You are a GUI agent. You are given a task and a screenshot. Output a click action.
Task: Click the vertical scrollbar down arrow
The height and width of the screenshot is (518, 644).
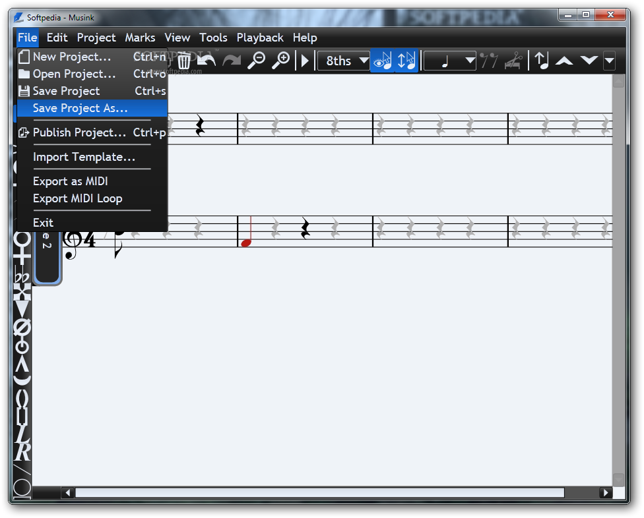[x=618, y=479]
